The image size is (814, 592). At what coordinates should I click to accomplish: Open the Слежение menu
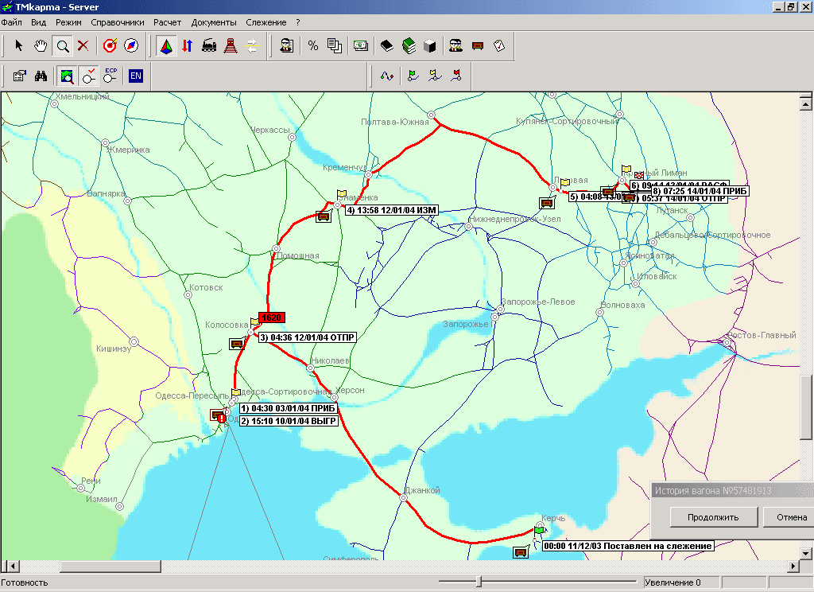[266, 22]
